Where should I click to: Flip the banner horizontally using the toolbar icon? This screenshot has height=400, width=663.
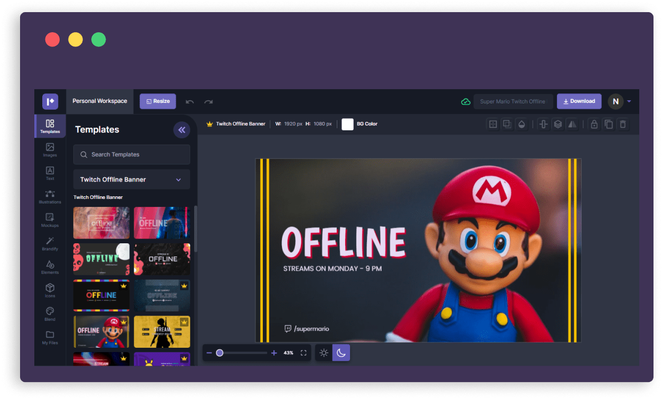click(x=573, y=123)
